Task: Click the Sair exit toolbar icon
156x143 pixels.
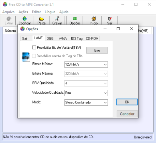Action: click(x=110, y=19)
